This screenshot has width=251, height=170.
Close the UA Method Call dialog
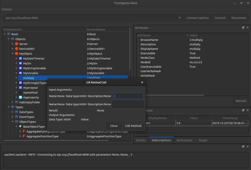pyautogui.click(x=142, y=82)
